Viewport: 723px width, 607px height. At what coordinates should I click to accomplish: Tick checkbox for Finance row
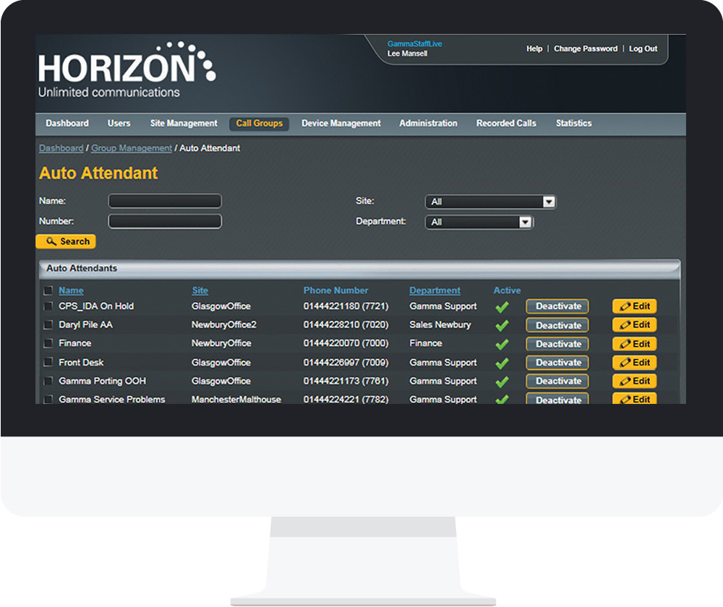(x=48, y=343)
